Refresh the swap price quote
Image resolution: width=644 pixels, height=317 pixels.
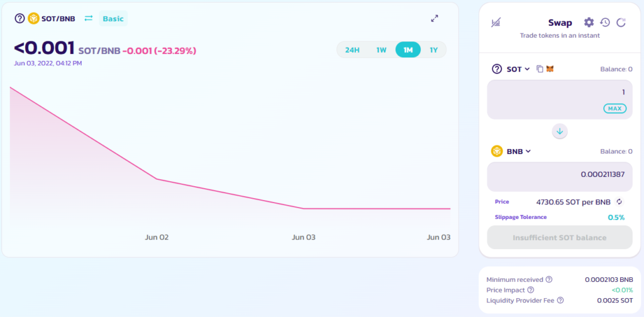pos(621,23)
